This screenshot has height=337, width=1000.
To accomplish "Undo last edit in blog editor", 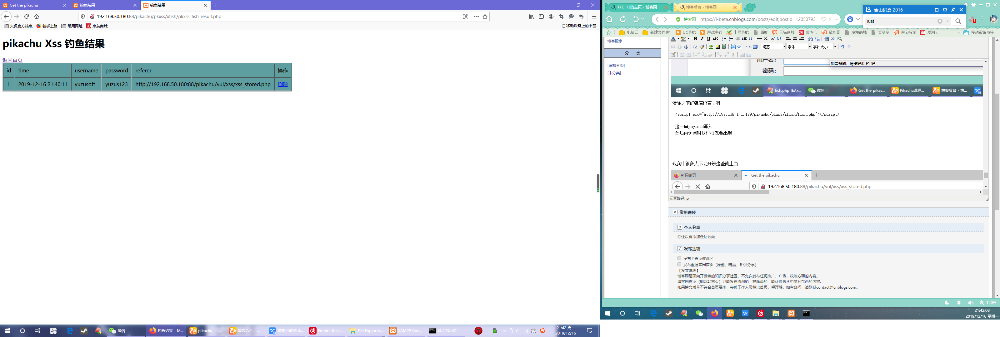I will pyautogui.click(x=842, y=47).
